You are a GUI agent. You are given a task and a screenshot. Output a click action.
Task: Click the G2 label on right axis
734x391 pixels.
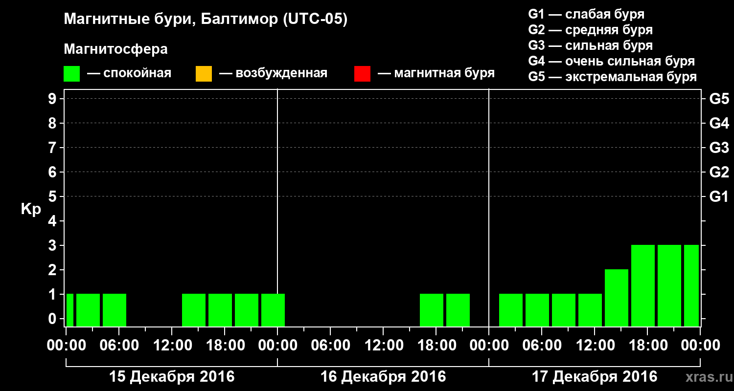coord(719,172)
